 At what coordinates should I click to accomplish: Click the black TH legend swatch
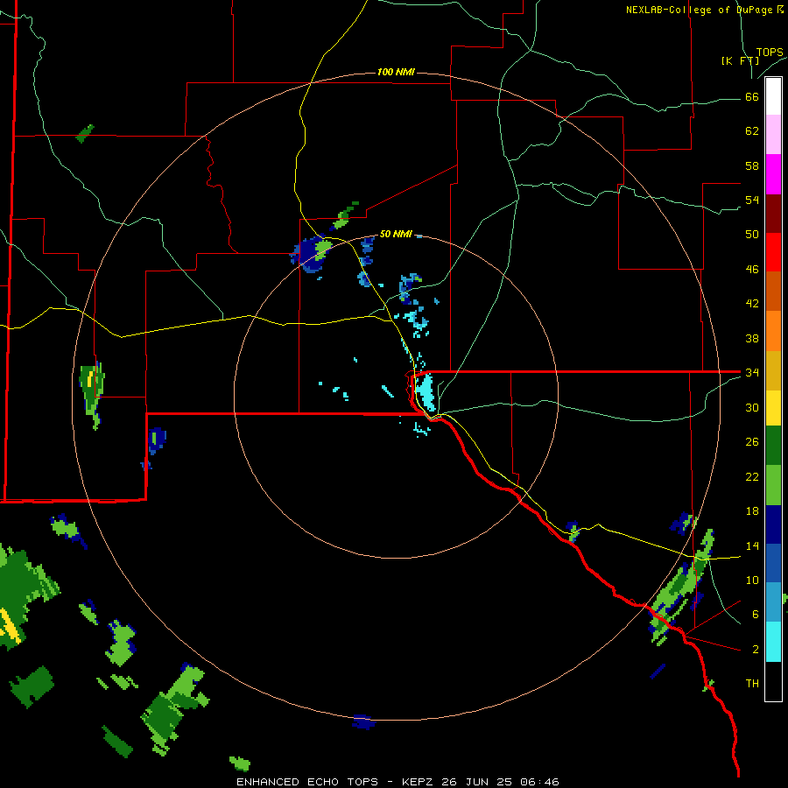pos(773,681)
